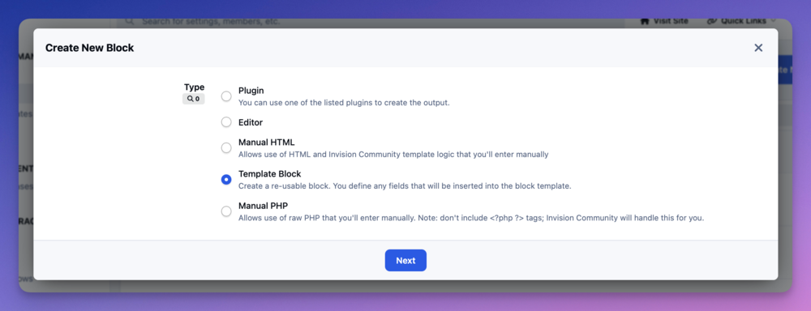Image resolution: width=811 pixels, height=311 pixels.
Task: Click the Plugin option label
Action: (x=251, y=91)
